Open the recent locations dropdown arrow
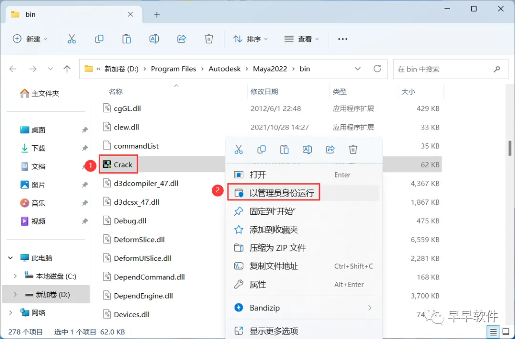Screen dimensions: 515x339 point(50,69)
